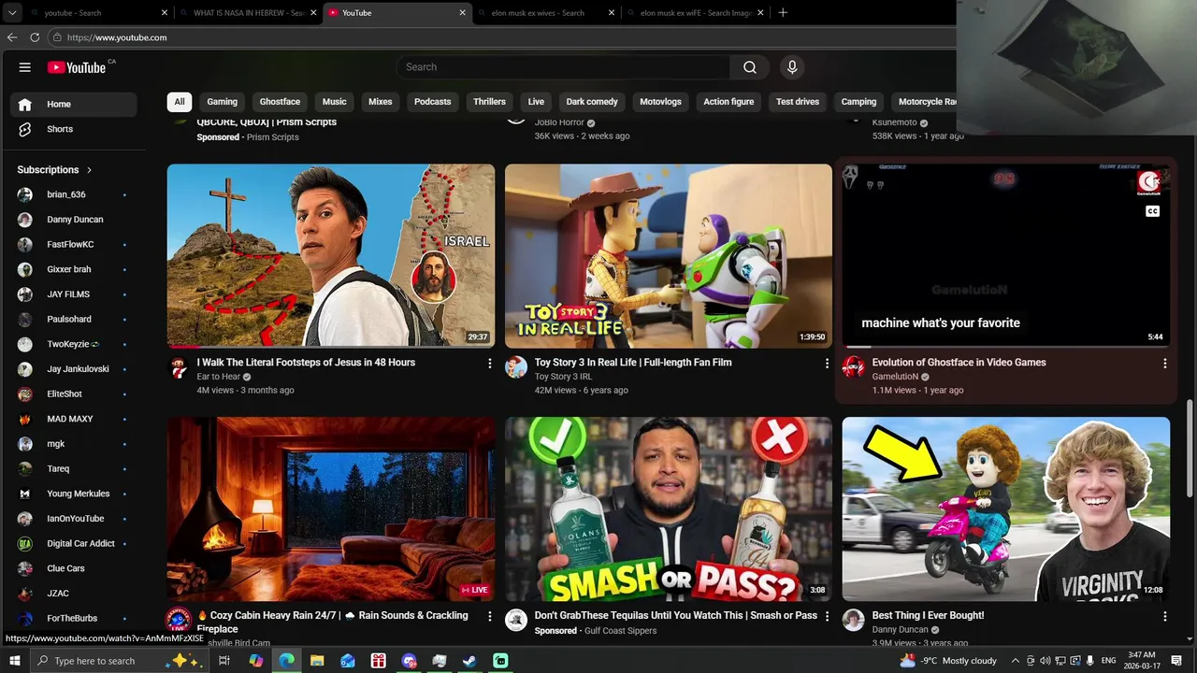
Task: Open Windows Start menu
Action: pos(14,661)
